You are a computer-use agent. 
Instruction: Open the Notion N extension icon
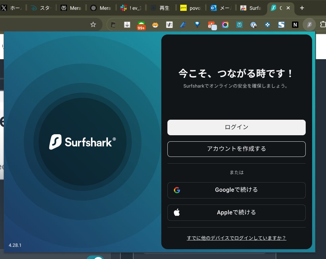[x=295, y=25]
